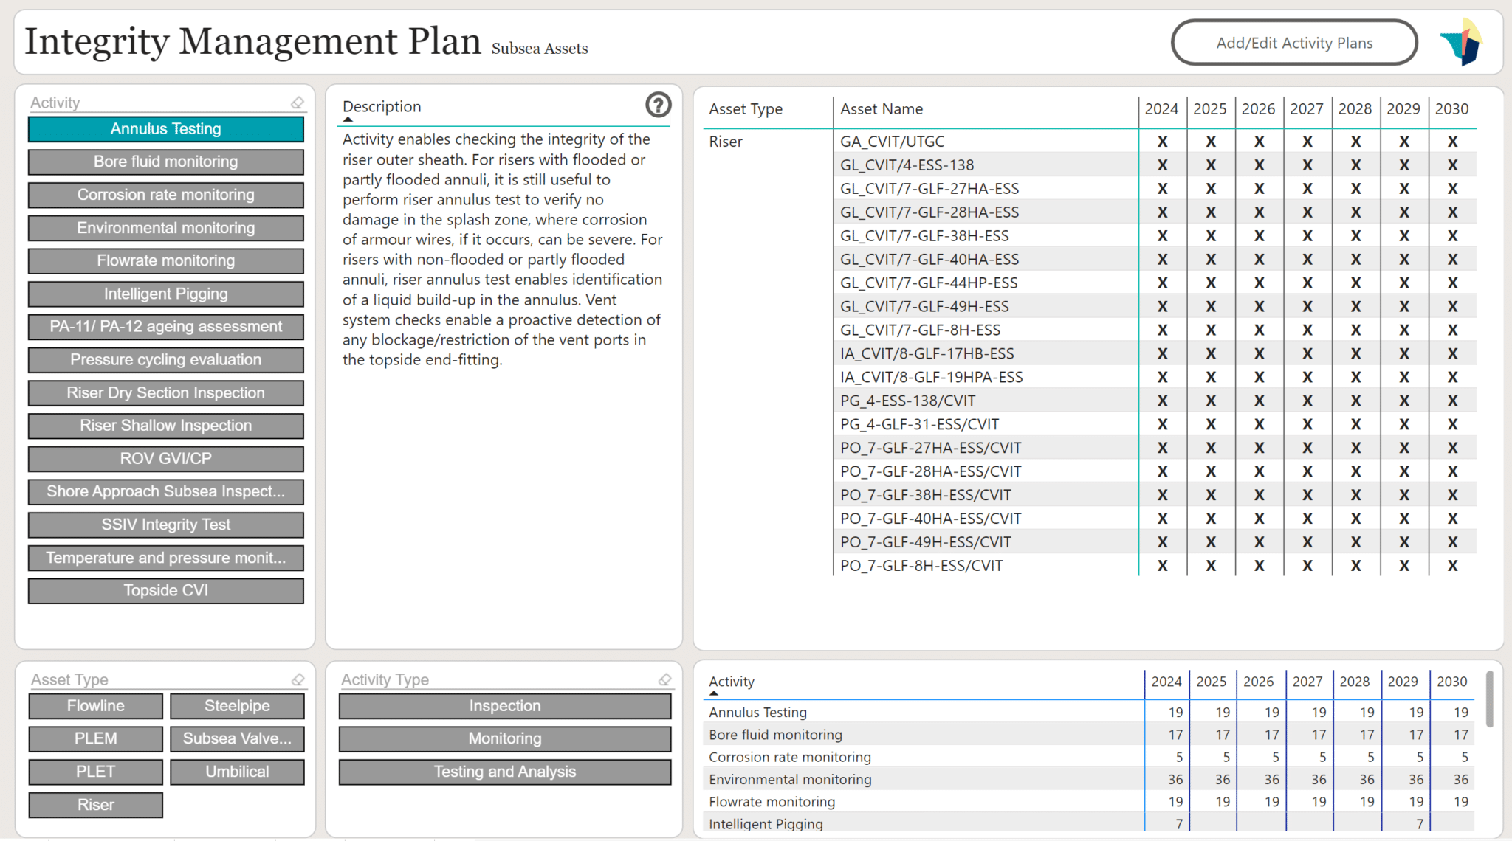Toggle the Riser asset type filter
The height and width of the screenshot is (841, 1512).
coord(95,805)
